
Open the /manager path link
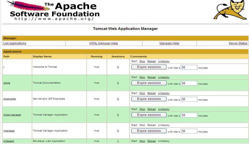(x=9, y=130)
